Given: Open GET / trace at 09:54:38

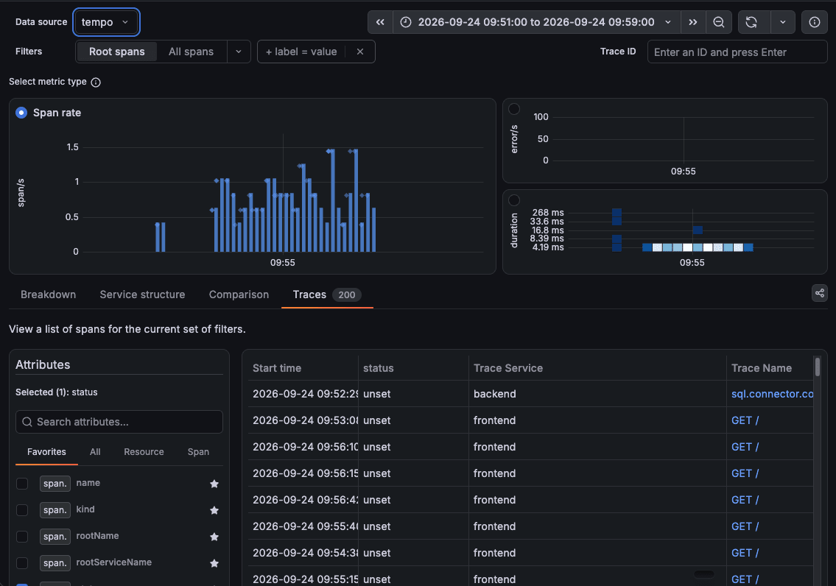Looking at the screenshot, I should pyautogui.click(x=745, y=553).
